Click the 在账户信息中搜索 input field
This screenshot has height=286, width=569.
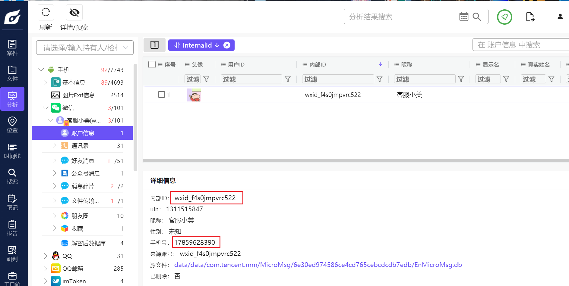[520, 45]
